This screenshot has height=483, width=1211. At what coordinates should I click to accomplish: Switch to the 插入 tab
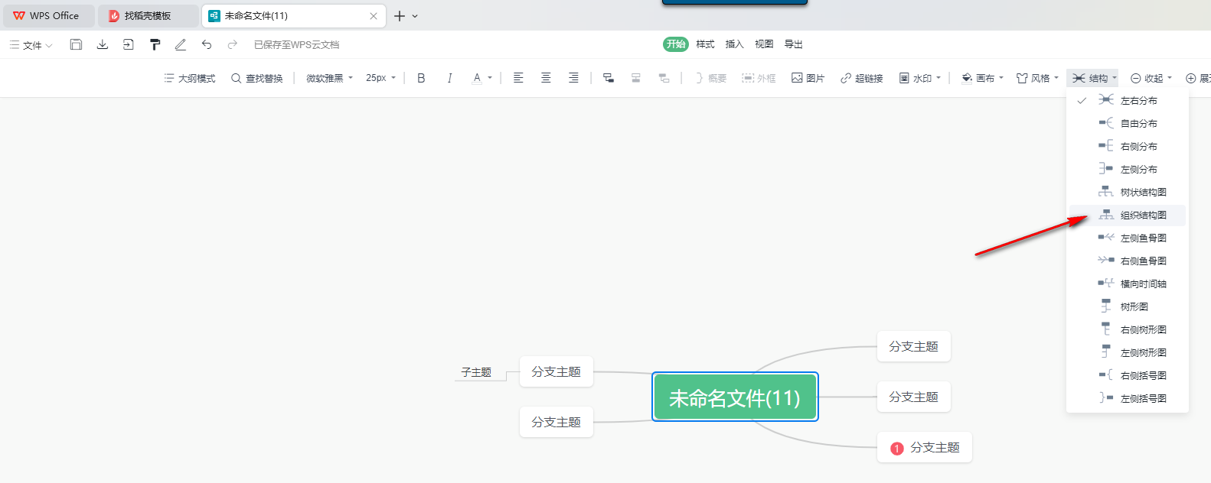click(x=735, y=44)
